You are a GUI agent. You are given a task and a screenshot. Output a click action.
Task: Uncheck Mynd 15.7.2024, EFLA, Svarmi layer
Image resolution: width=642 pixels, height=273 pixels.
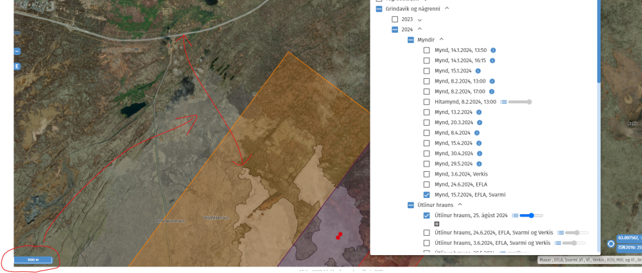click(427, 194)
